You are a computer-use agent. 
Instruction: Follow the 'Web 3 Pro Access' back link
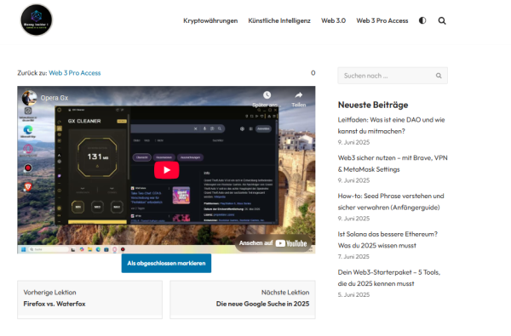click(x=75, y=73)
